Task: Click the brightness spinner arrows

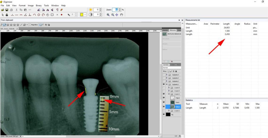Action: [100, 10]
